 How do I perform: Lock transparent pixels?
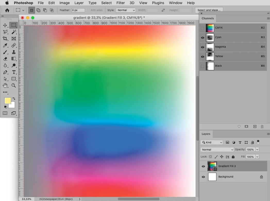[x=210, y=157]
